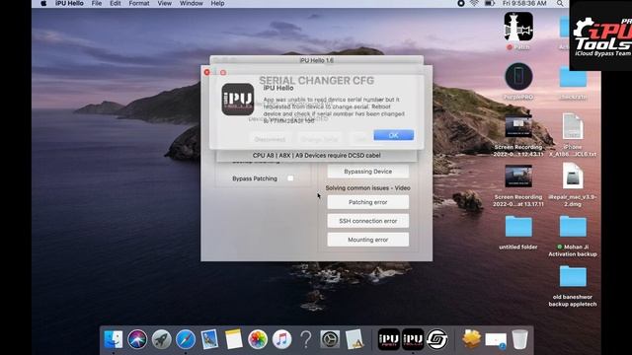The width and height of the screenshot is (632, 355).
Task: Toggle the Bypass Patching checkbox
Action: pyautogui.click(x=290, y=178)
